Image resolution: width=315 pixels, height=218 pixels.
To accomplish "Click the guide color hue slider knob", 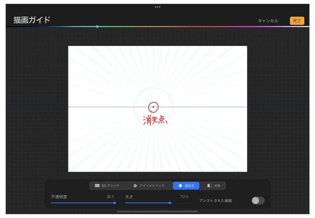I will coord(97,26).
